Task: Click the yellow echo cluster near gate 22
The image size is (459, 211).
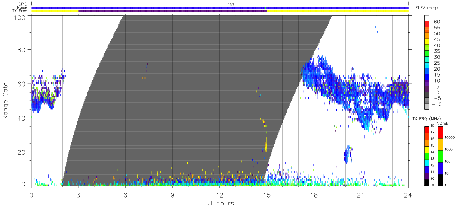Action: [x=266, y=145]
